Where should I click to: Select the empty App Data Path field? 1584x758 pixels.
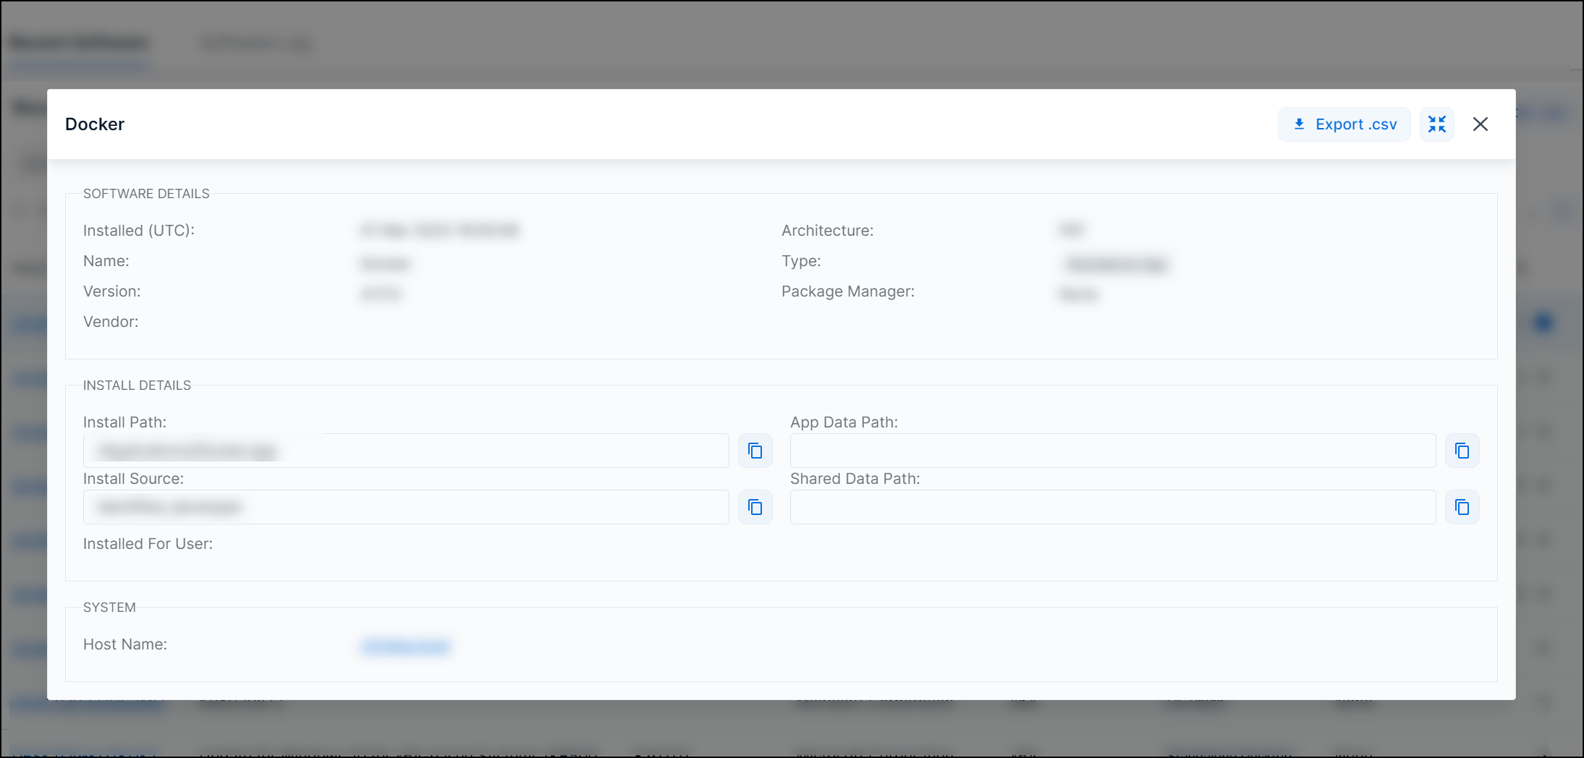click(1113, 451)
